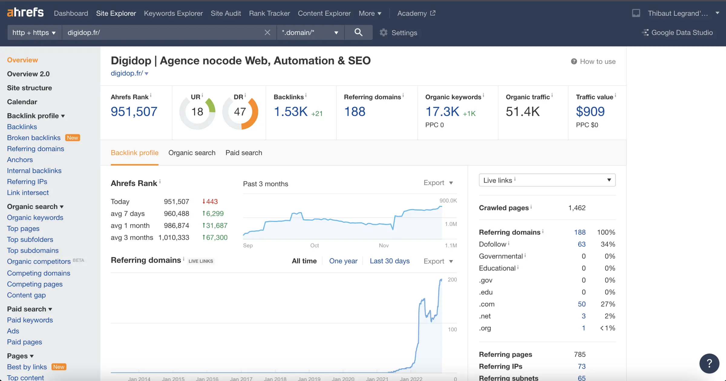Select All time for referring domains

pos(304,261)
